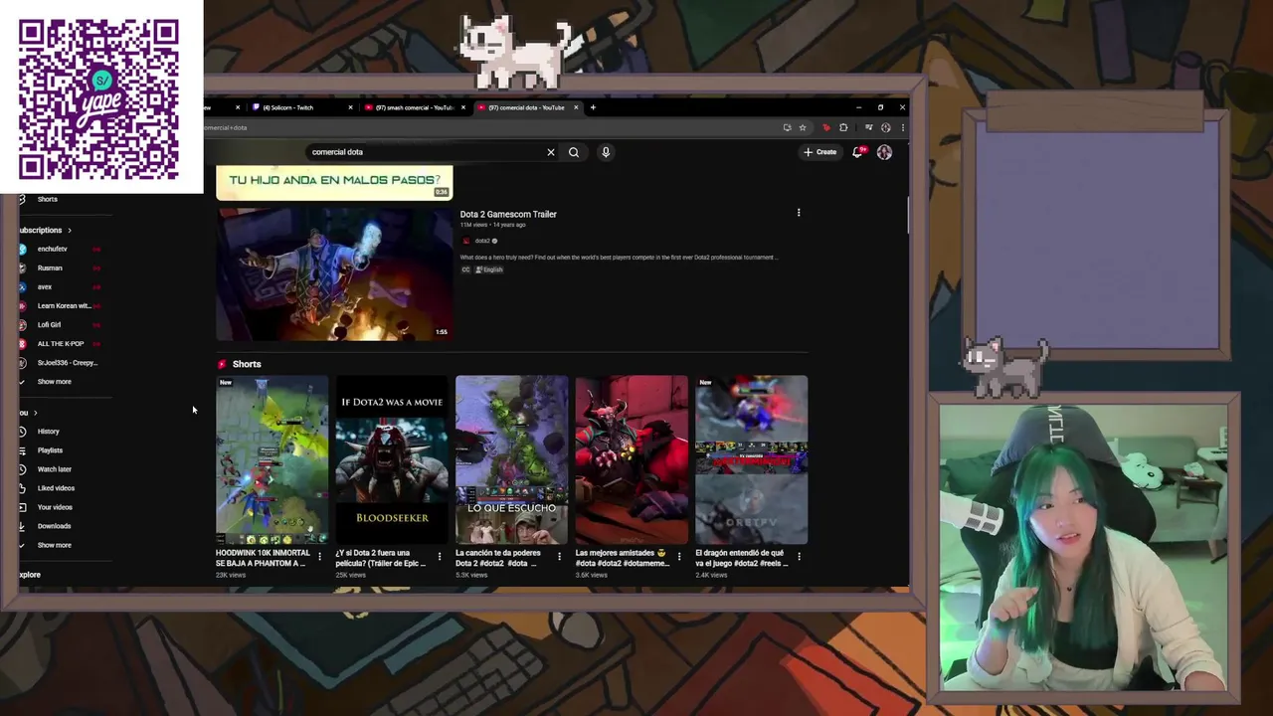Open options for ¿Y si Dota 2 fuera short
This screenshot has width=1273, height=716.
(x=440, y=557)
